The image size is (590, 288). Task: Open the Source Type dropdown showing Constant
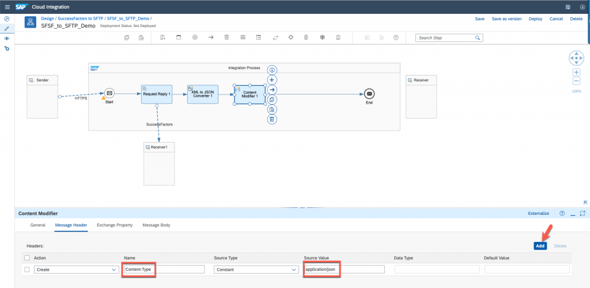tap(256, 270)
